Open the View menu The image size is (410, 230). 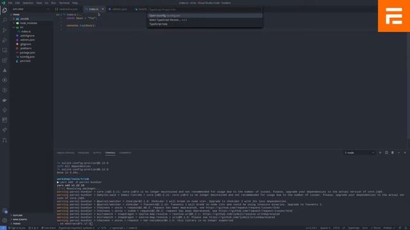pos(39,3)
